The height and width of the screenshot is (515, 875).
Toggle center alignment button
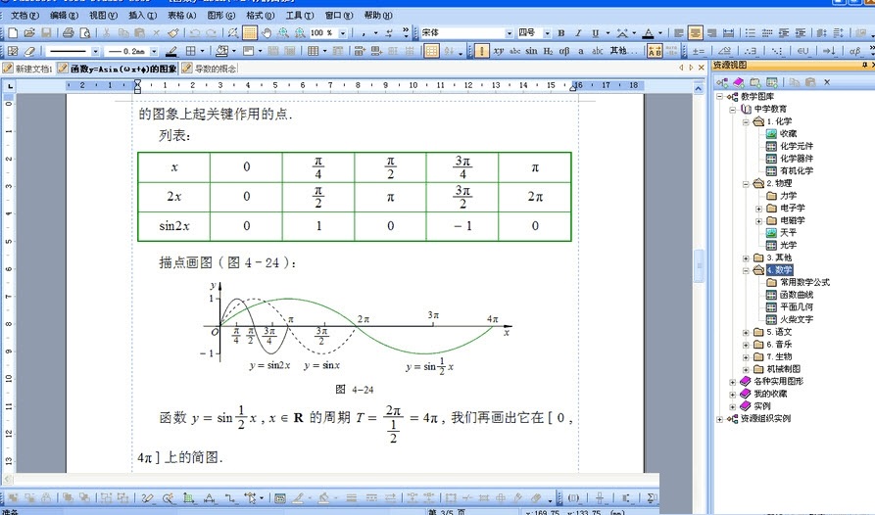point(695,33)
